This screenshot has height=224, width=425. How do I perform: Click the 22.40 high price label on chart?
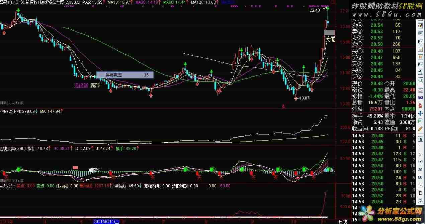point(315,11)
